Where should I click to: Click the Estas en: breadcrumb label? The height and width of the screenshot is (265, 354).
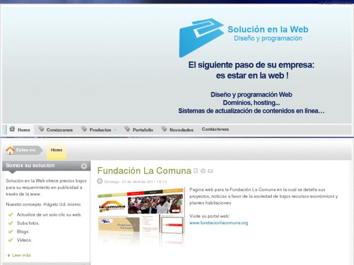(26, 150)
